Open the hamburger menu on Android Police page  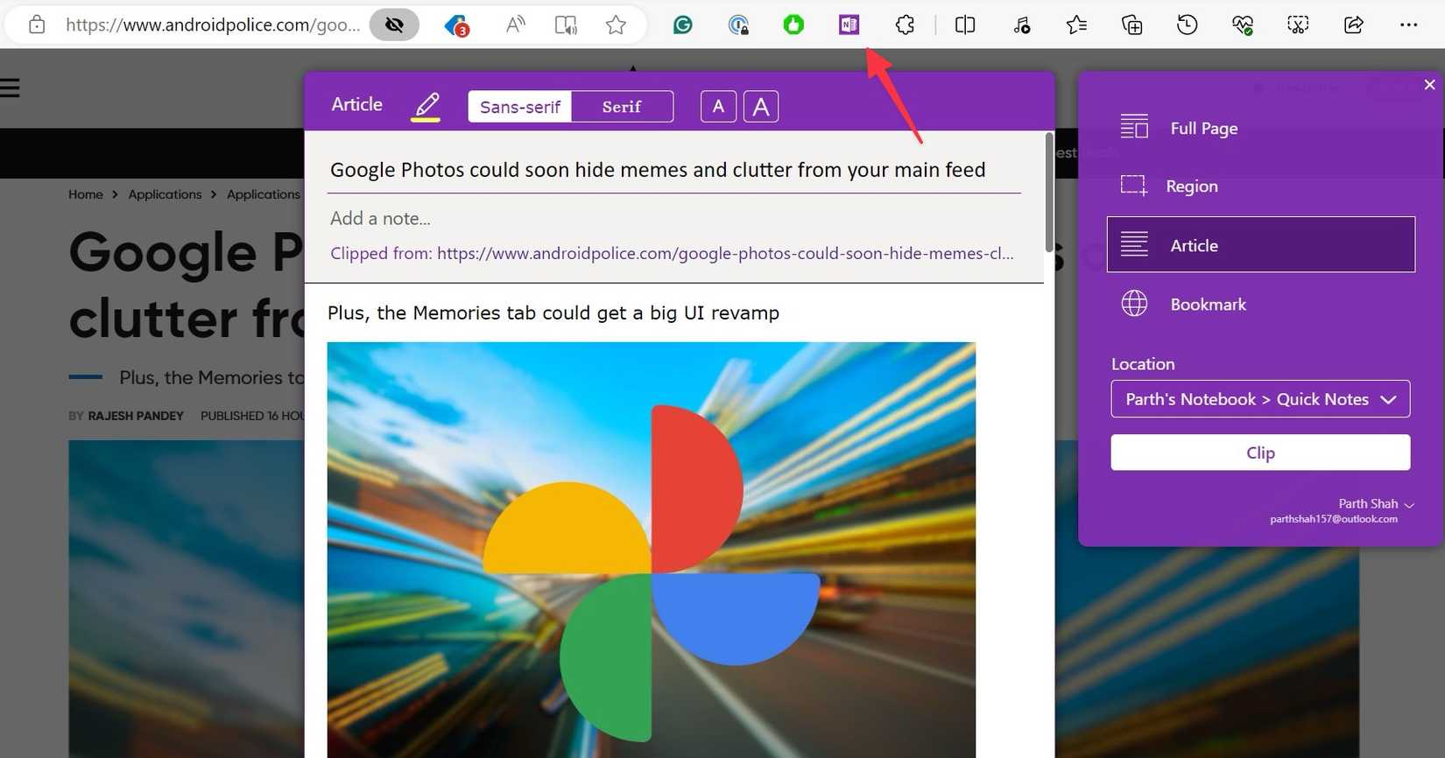pyautogui.click(x=10, y=88)
